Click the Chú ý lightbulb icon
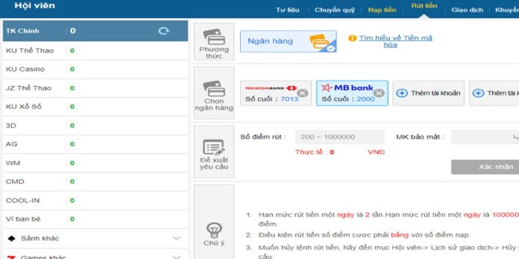 [214, 231]
